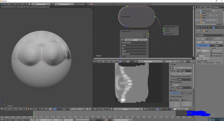Select object shader type cube icon

[x=128, y=61]
